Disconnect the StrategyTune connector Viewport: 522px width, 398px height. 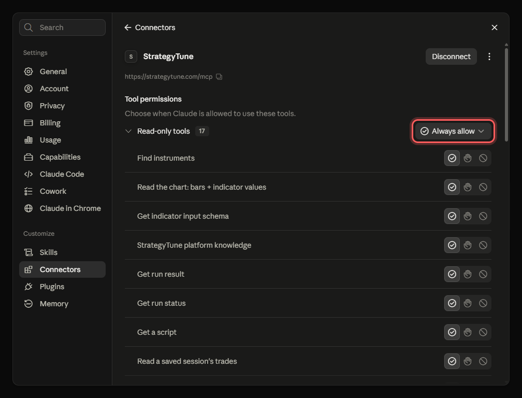tap(451, 56)
